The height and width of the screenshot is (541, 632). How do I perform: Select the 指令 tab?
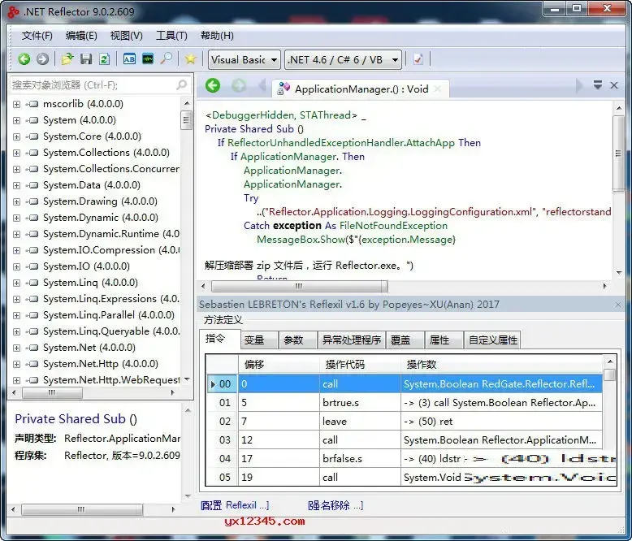219,339
